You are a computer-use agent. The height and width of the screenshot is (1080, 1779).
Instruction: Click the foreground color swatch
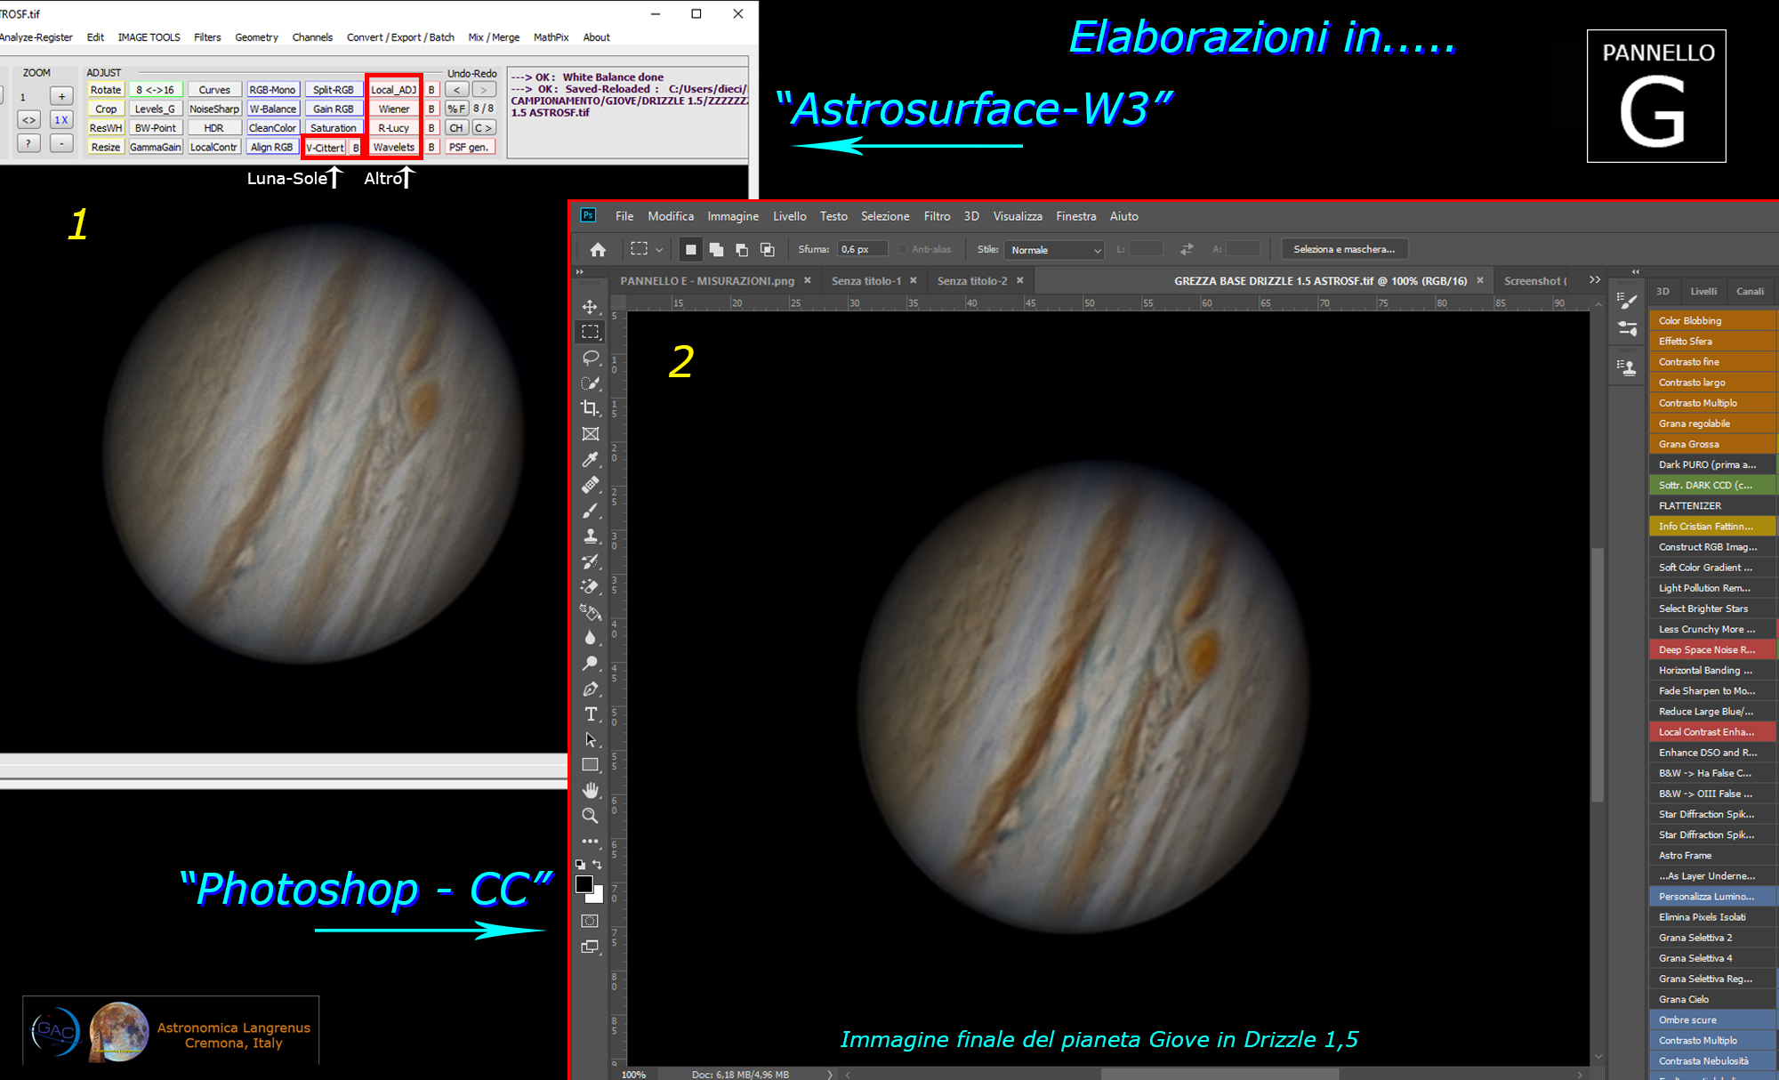point(584,883)
